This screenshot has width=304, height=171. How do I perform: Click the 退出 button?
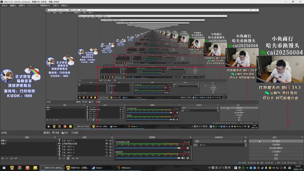tap(276, 158)
